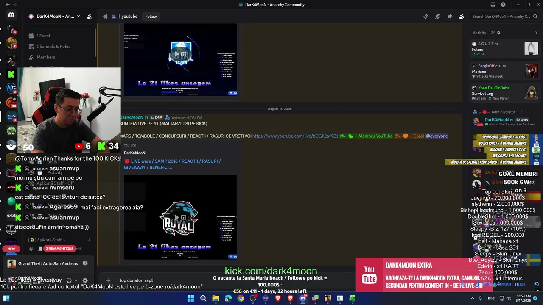Open Discord from the taskbar

point(303,299)
